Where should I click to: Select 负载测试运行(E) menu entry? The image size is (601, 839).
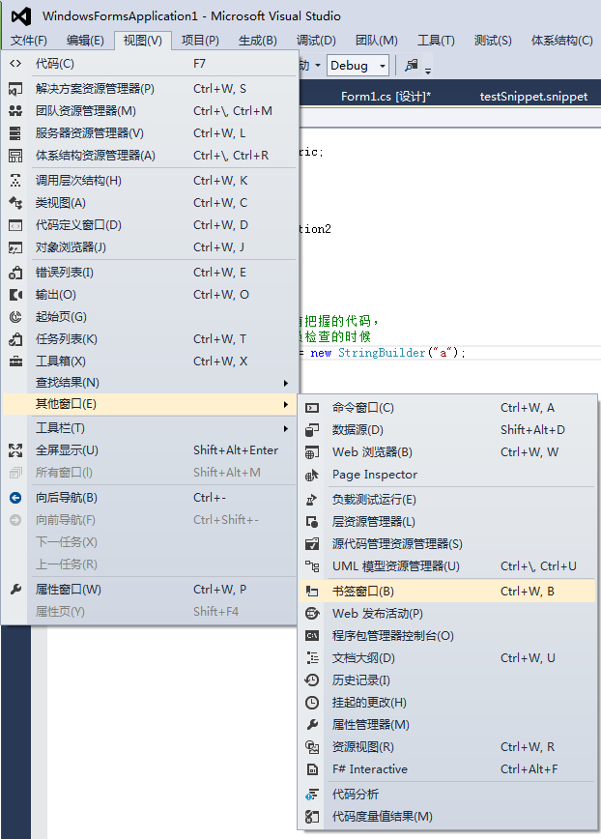[x=447, y=500]
